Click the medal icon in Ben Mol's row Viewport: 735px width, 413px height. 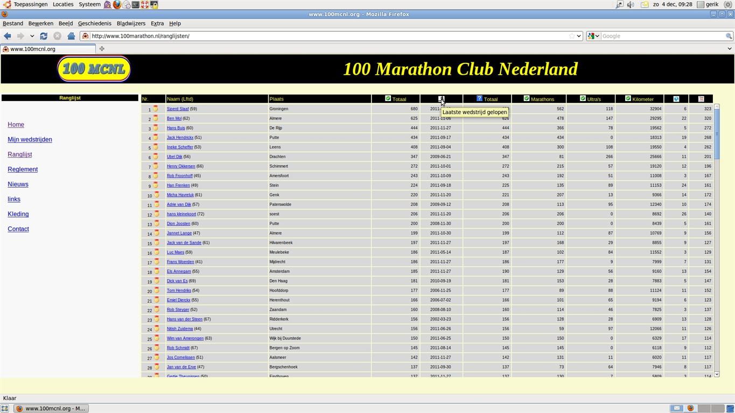pyautogui.click(x=156, y=118)
